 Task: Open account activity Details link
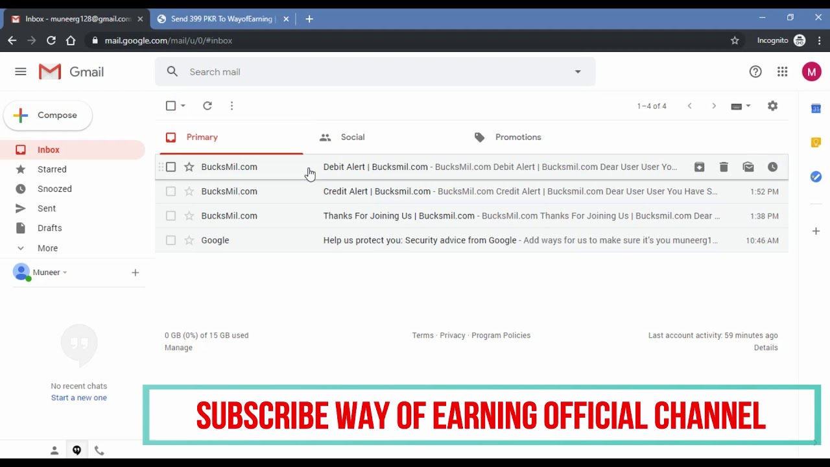click(x=766, y=348)
